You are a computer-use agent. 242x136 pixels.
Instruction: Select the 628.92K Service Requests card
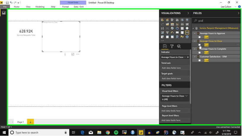(26, 33)
